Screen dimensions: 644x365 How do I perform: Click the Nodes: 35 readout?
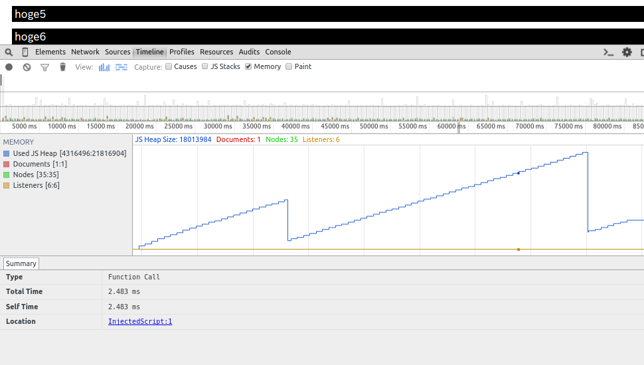(282, 139)
